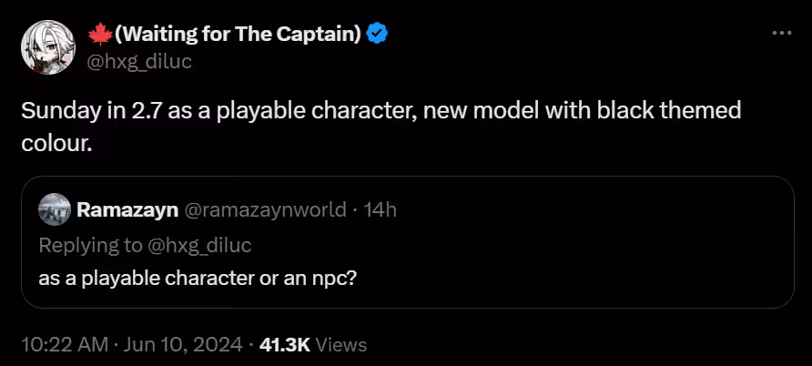
Task: Open the three-dot more options menu
Action: pos(781,32)
